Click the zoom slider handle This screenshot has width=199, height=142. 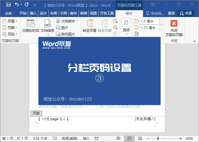coord(158,139)
